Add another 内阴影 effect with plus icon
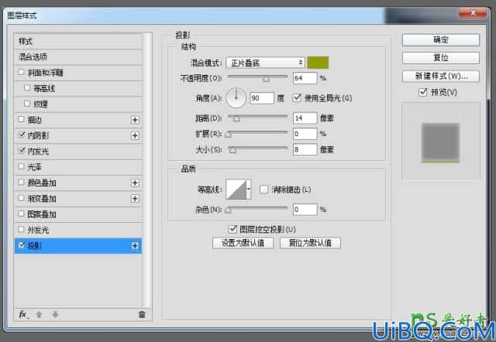The image size is (496, 342). 135,135
